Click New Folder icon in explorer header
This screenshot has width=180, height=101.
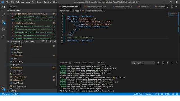47,42
